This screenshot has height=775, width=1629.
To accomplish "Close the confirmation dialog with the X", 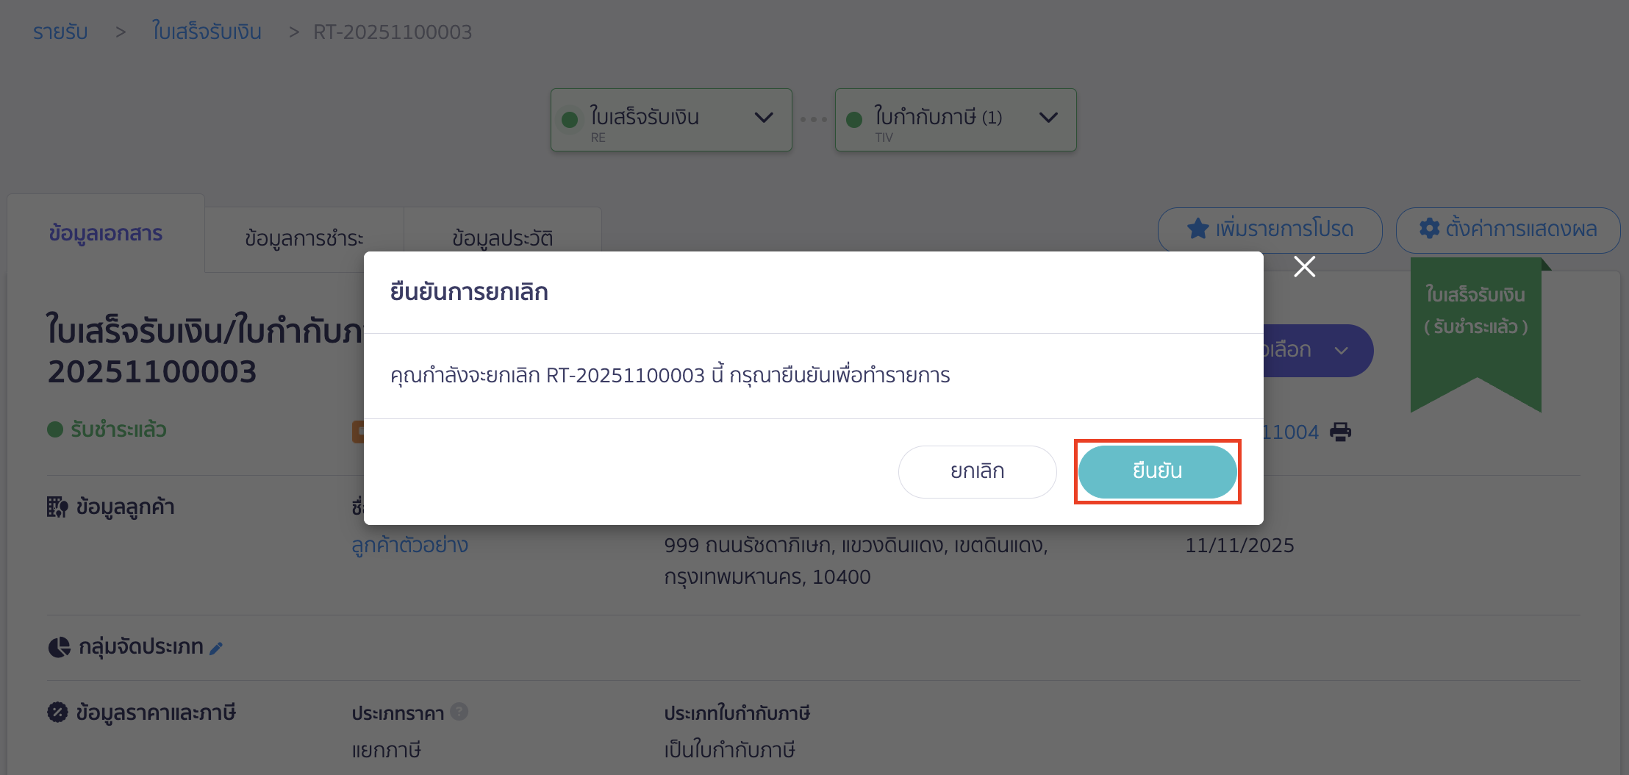I will coord(1304,267).
